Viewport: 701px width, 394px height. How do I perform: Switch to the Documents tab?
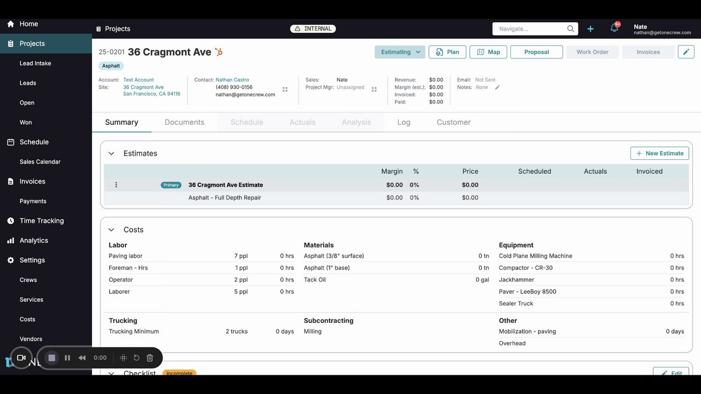(x=185, y=123)
